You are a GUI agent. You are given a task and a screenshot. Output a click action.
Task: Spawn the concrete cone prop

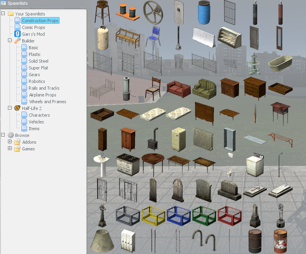(x=102, y=241)
